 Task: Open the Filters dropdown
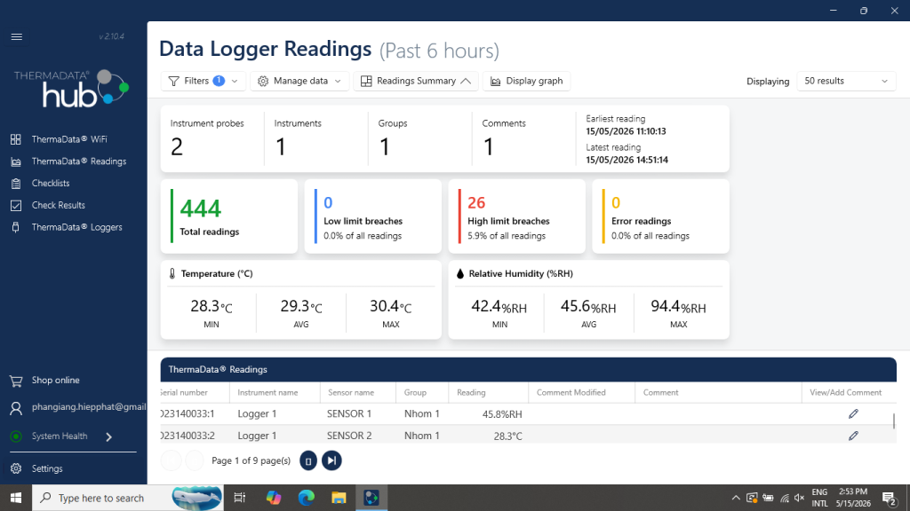[x=204, y=81]
